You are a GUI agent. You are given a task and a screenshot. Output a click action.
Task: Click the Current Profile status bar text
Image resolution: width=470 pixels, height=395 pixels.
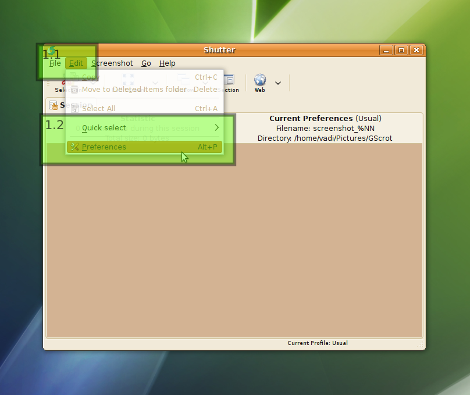tap(317, 343)
